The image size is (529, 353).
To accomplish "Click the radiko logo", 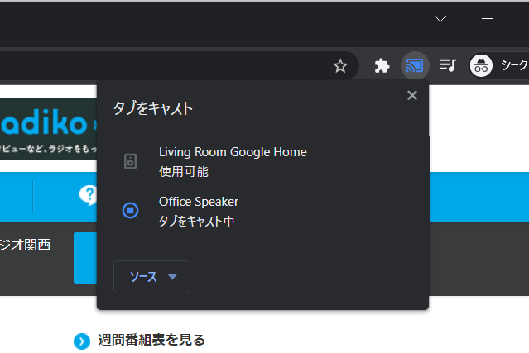I will tap(45, 122).
